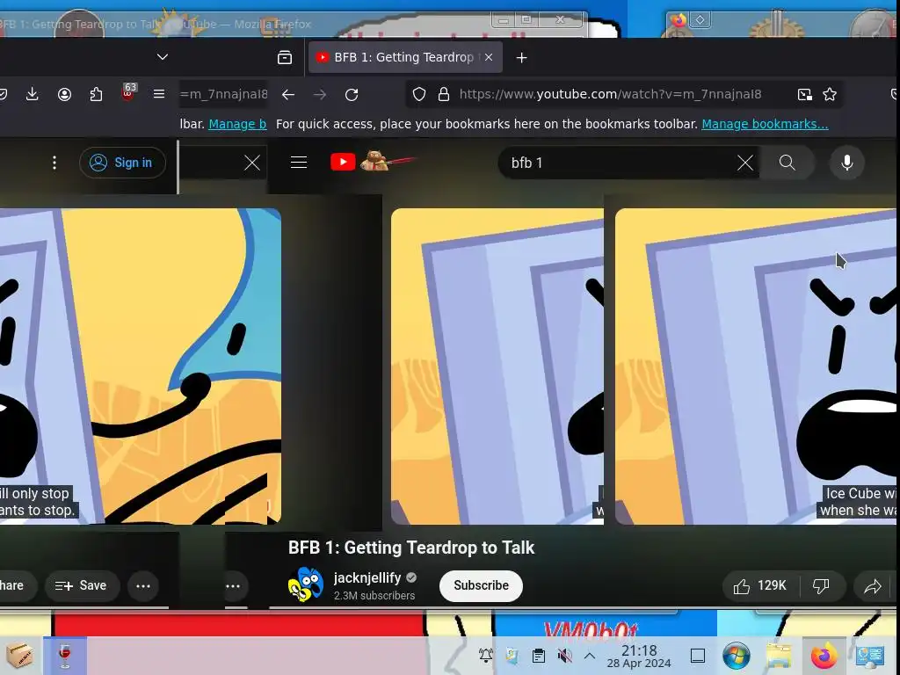
Task: Clear the bfb 1 search query
Action: [745, 163]
